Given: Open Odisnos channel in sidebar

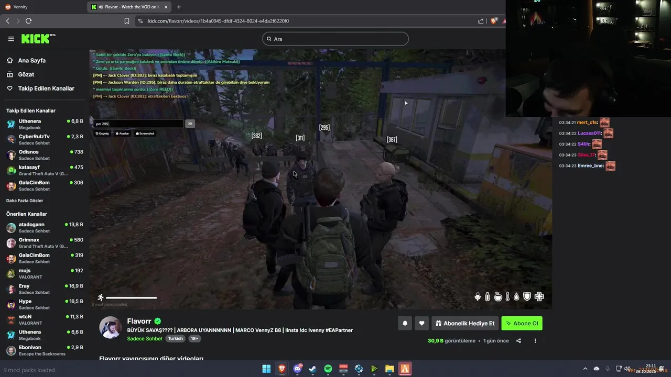Looking at the screenshot, I should pos(44,155).
